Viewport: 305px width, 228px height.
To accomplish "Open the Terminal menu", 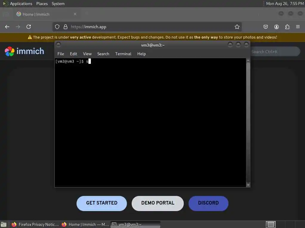I will tap(123, 54).
